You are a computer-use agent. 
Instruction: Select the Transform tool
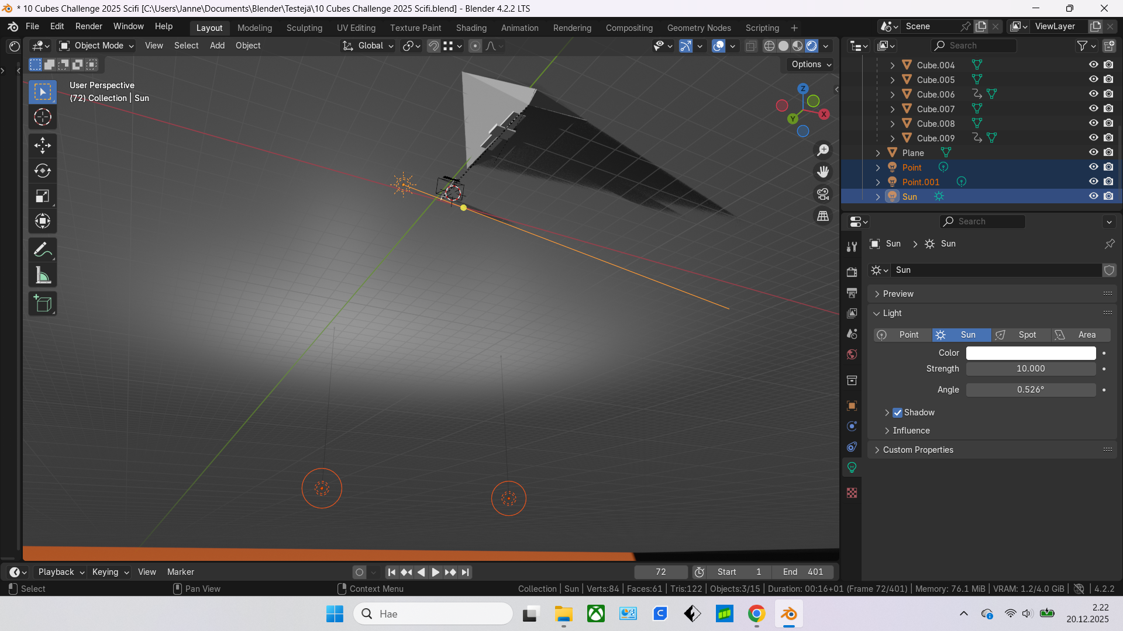pos(43,221)
